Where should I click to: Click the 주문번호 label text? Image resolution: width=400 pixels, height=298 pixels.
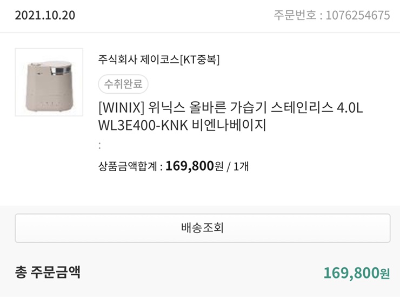pyautogui.click(x=295, y=15)
